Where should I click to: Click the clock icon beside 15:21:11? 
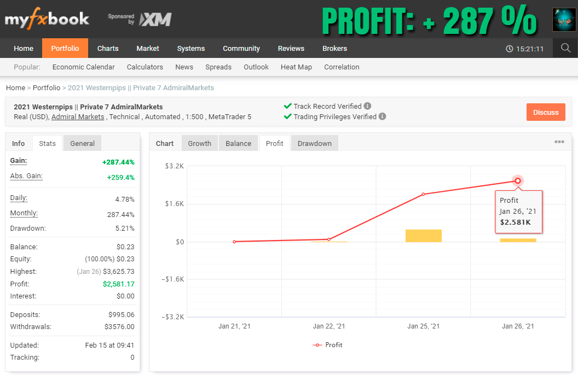point(510,49)
